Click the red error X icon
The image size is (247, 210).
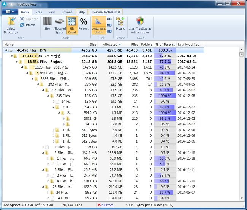[99, 205]
